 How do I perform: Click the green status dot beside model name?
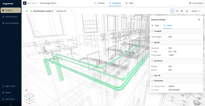31,11
